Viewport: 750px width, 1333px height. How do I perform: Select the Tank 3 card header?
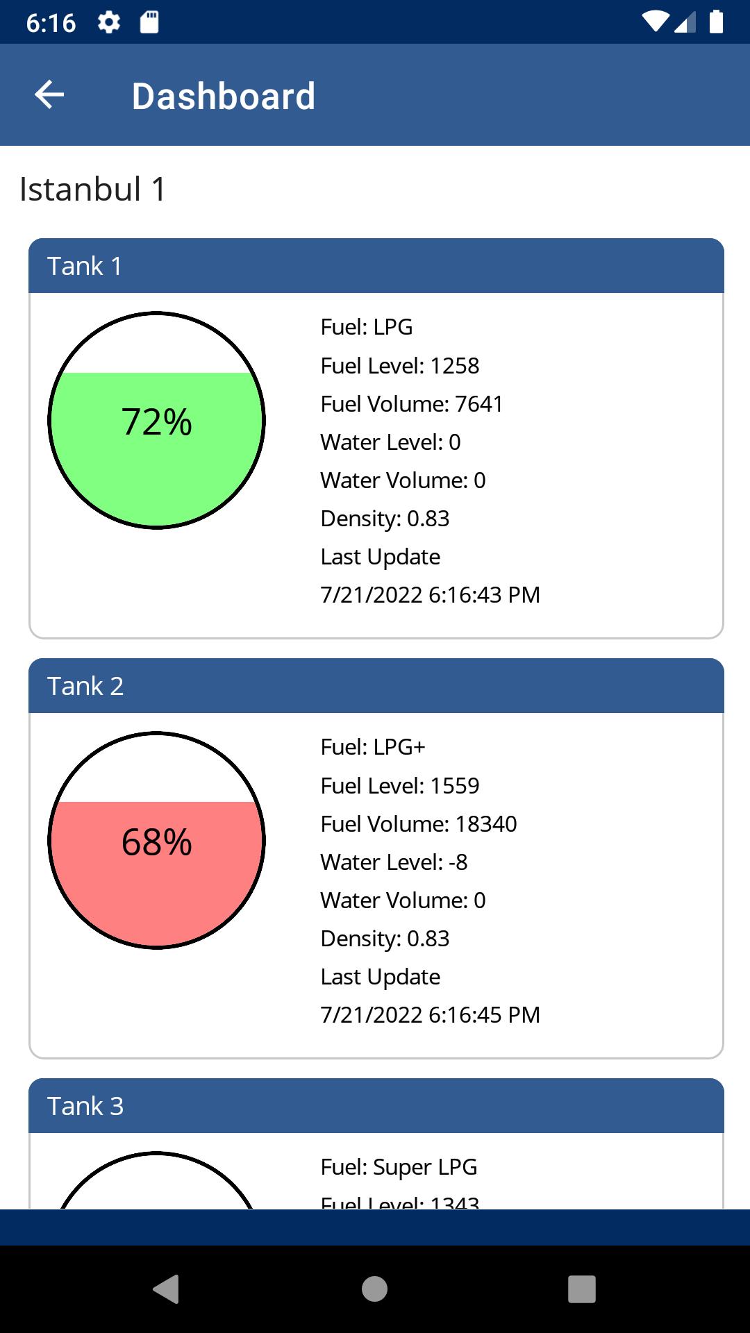pos(376,1106)
